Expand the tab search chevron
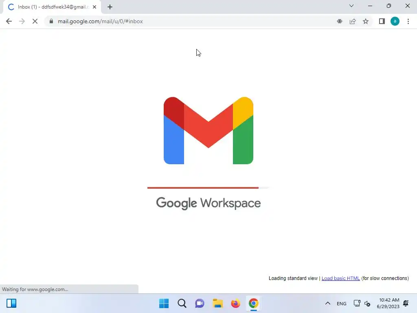Viewport: 417px width, 313px height. pos(351,6)
